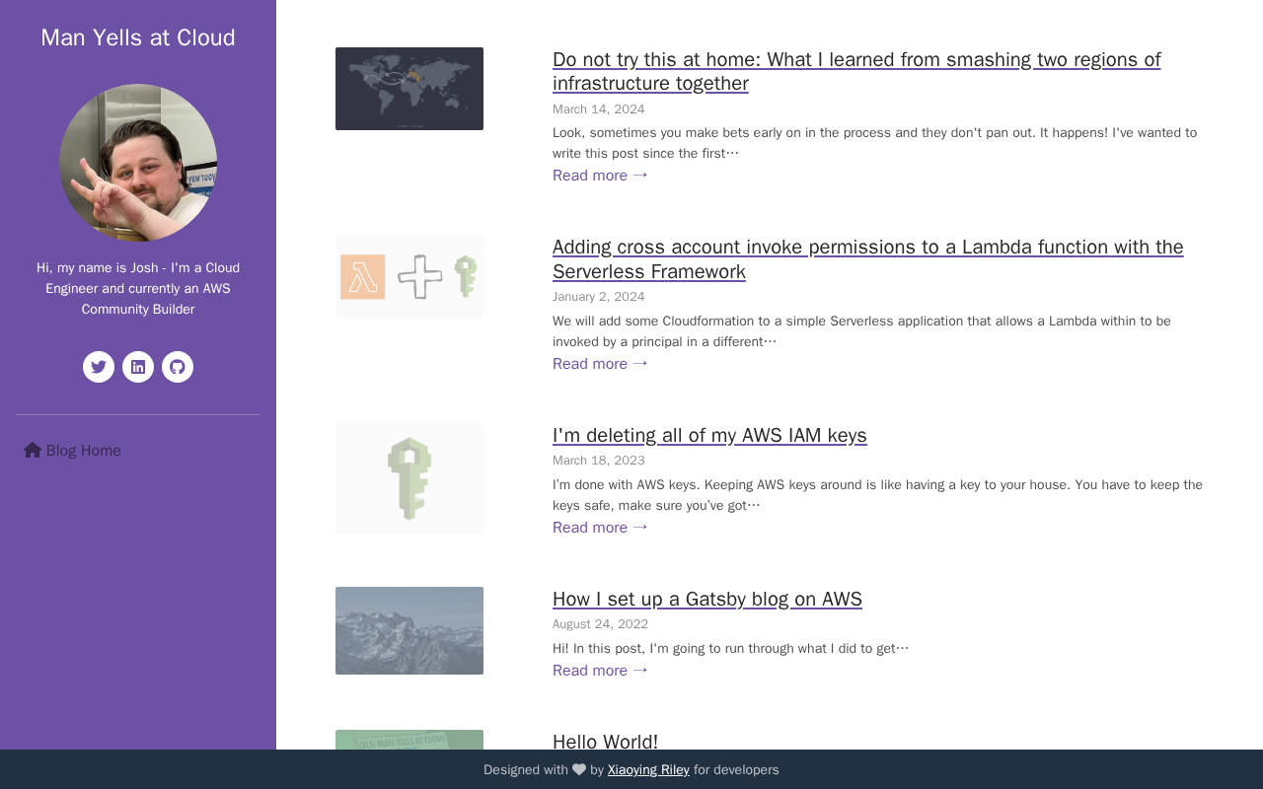
Task: Go to Blog Home in sidebar
Action: pyautogui.click(x=73, y=451)
